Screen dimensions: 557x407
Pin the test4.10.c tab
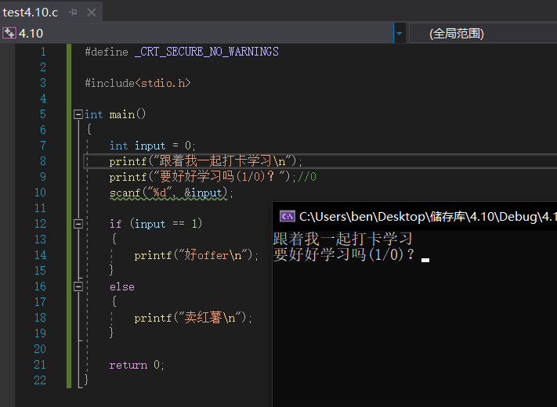74,13
